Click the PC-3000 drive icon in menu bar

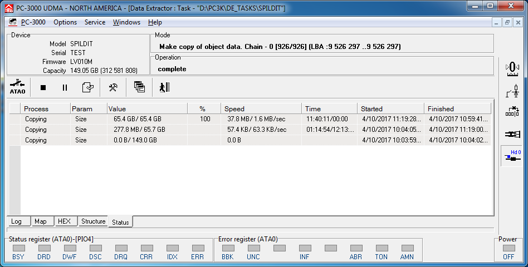click(13, 22)
